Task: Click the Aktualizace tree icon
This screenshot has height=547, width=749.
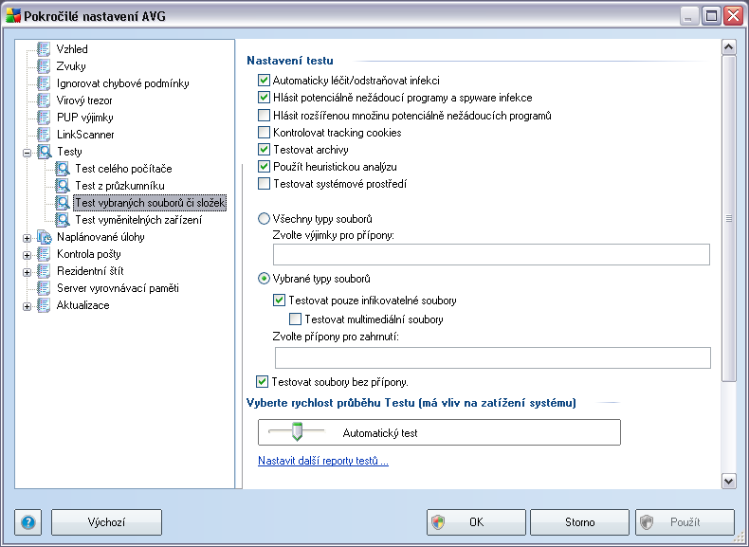Action: tap(44, 305)
